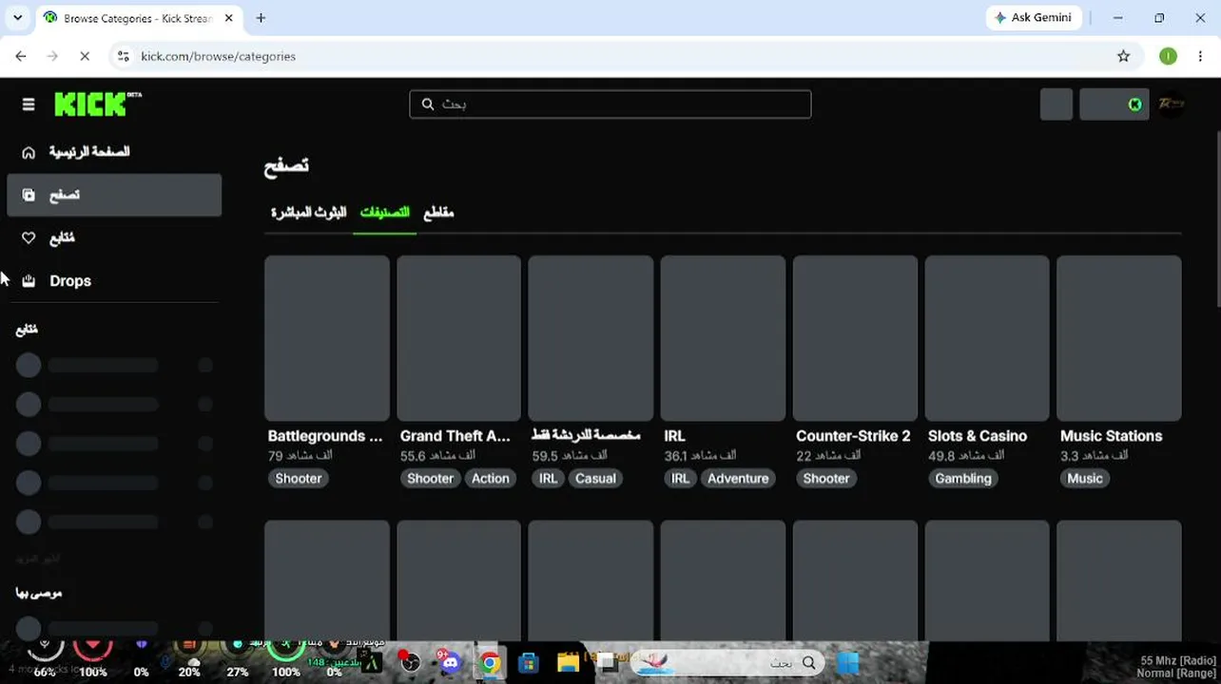1221x684 pixels.
Task: Click the Music tag under Music Stations
Action: (1085, 479)
